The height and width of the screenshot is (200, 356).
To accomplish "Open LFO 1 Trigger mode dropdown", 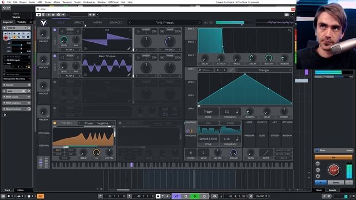I will [x=208, y=112].
